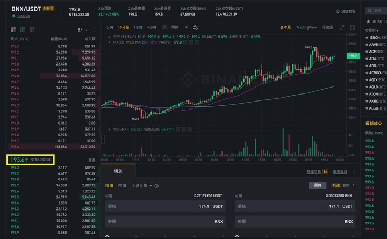Select 周線 chart interval
The height and width of the screenshot is (239, 387).
(175, 27)
